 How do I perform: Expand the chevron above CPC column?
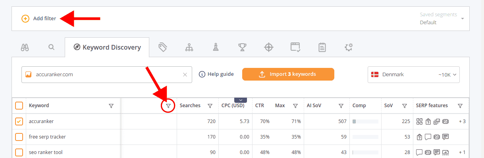[x=241, y=100]
